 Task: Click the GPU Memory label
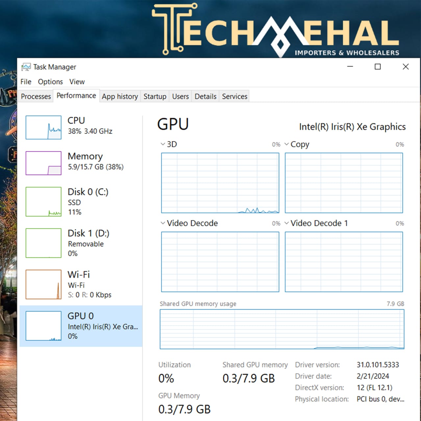(179, 396)
